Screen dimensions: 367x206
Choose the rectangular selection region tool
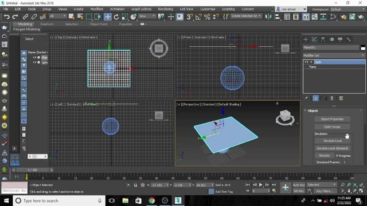pyautogui.click(x=89, y=17)
